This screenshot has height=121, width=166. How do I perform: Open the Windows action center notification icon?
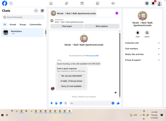(162, 115)
